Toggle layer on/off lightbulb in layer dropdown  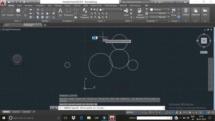91,10
